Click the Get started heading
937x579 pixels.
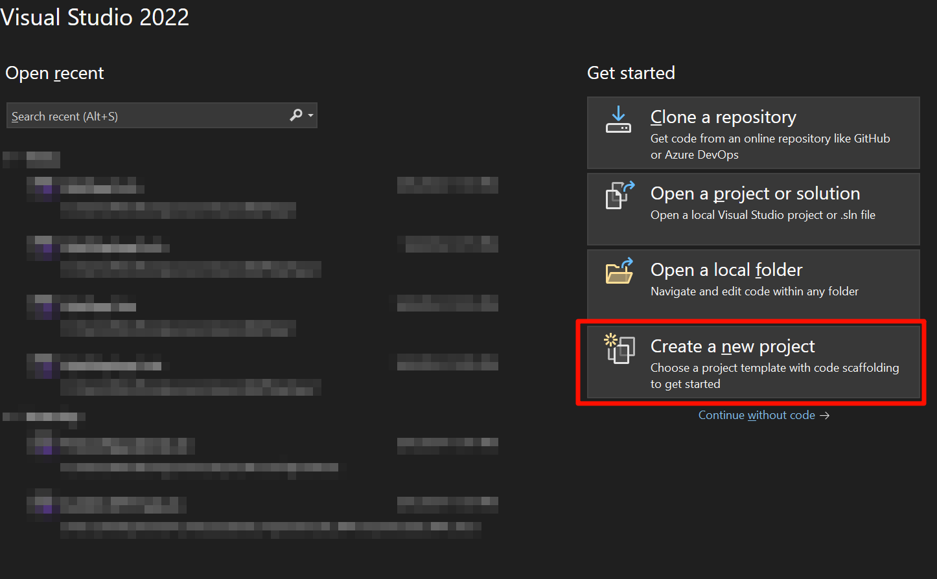(x=631, y=73)
